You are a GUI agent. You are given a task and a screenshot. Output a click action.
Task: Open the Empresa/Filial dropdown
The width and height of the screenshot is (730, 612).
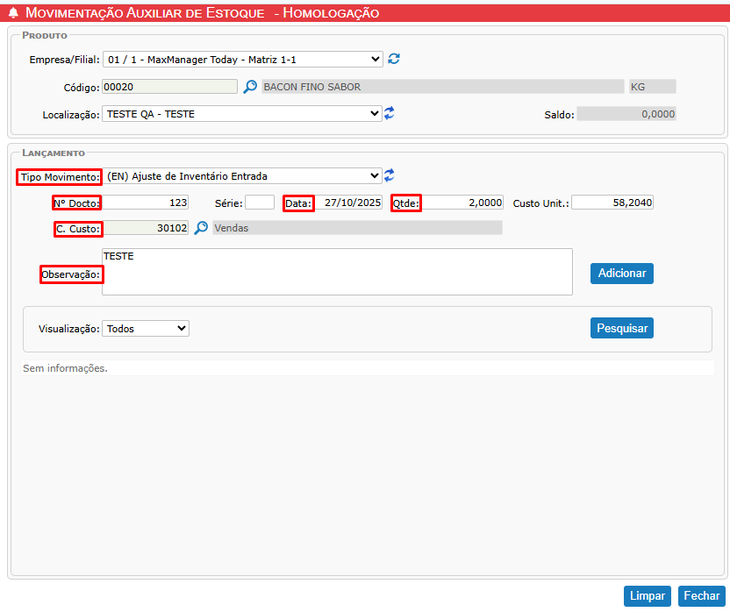(243, 60)
